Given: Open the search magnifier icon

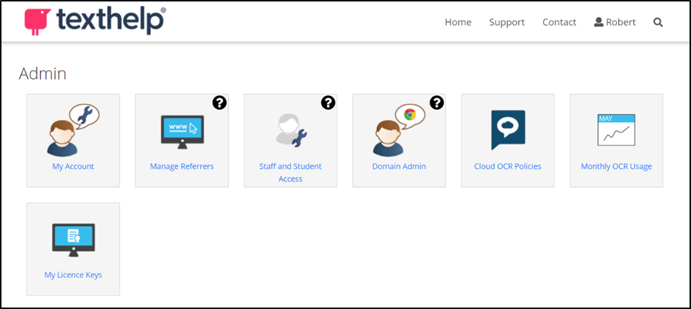Looking at the screenshot, I should 658,23.
